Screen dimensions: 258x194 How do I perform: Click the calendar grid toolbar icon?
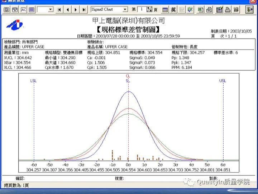coord(165,10)
